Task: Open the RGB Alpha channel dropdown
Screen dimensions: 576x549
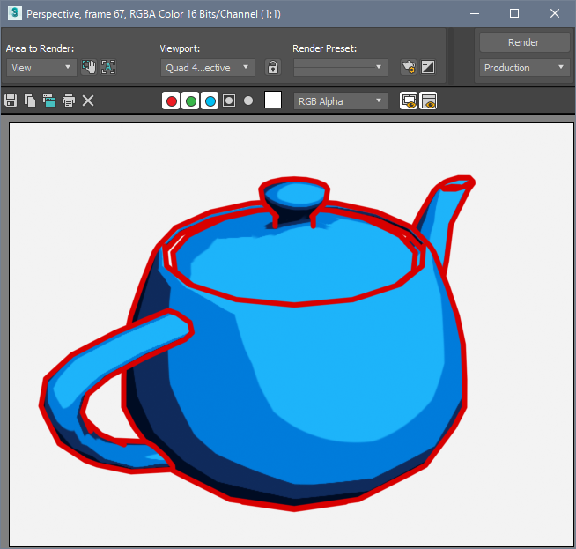Action: [340, 100]
